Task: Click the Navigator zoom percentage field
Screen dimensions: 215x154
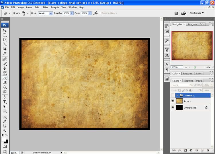Action: click(177, 67)
